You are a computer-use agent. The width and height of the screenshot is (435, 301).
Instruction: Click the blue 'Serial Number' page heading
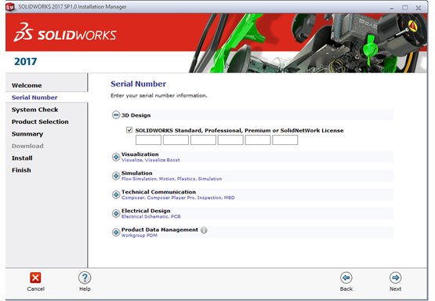138,84
